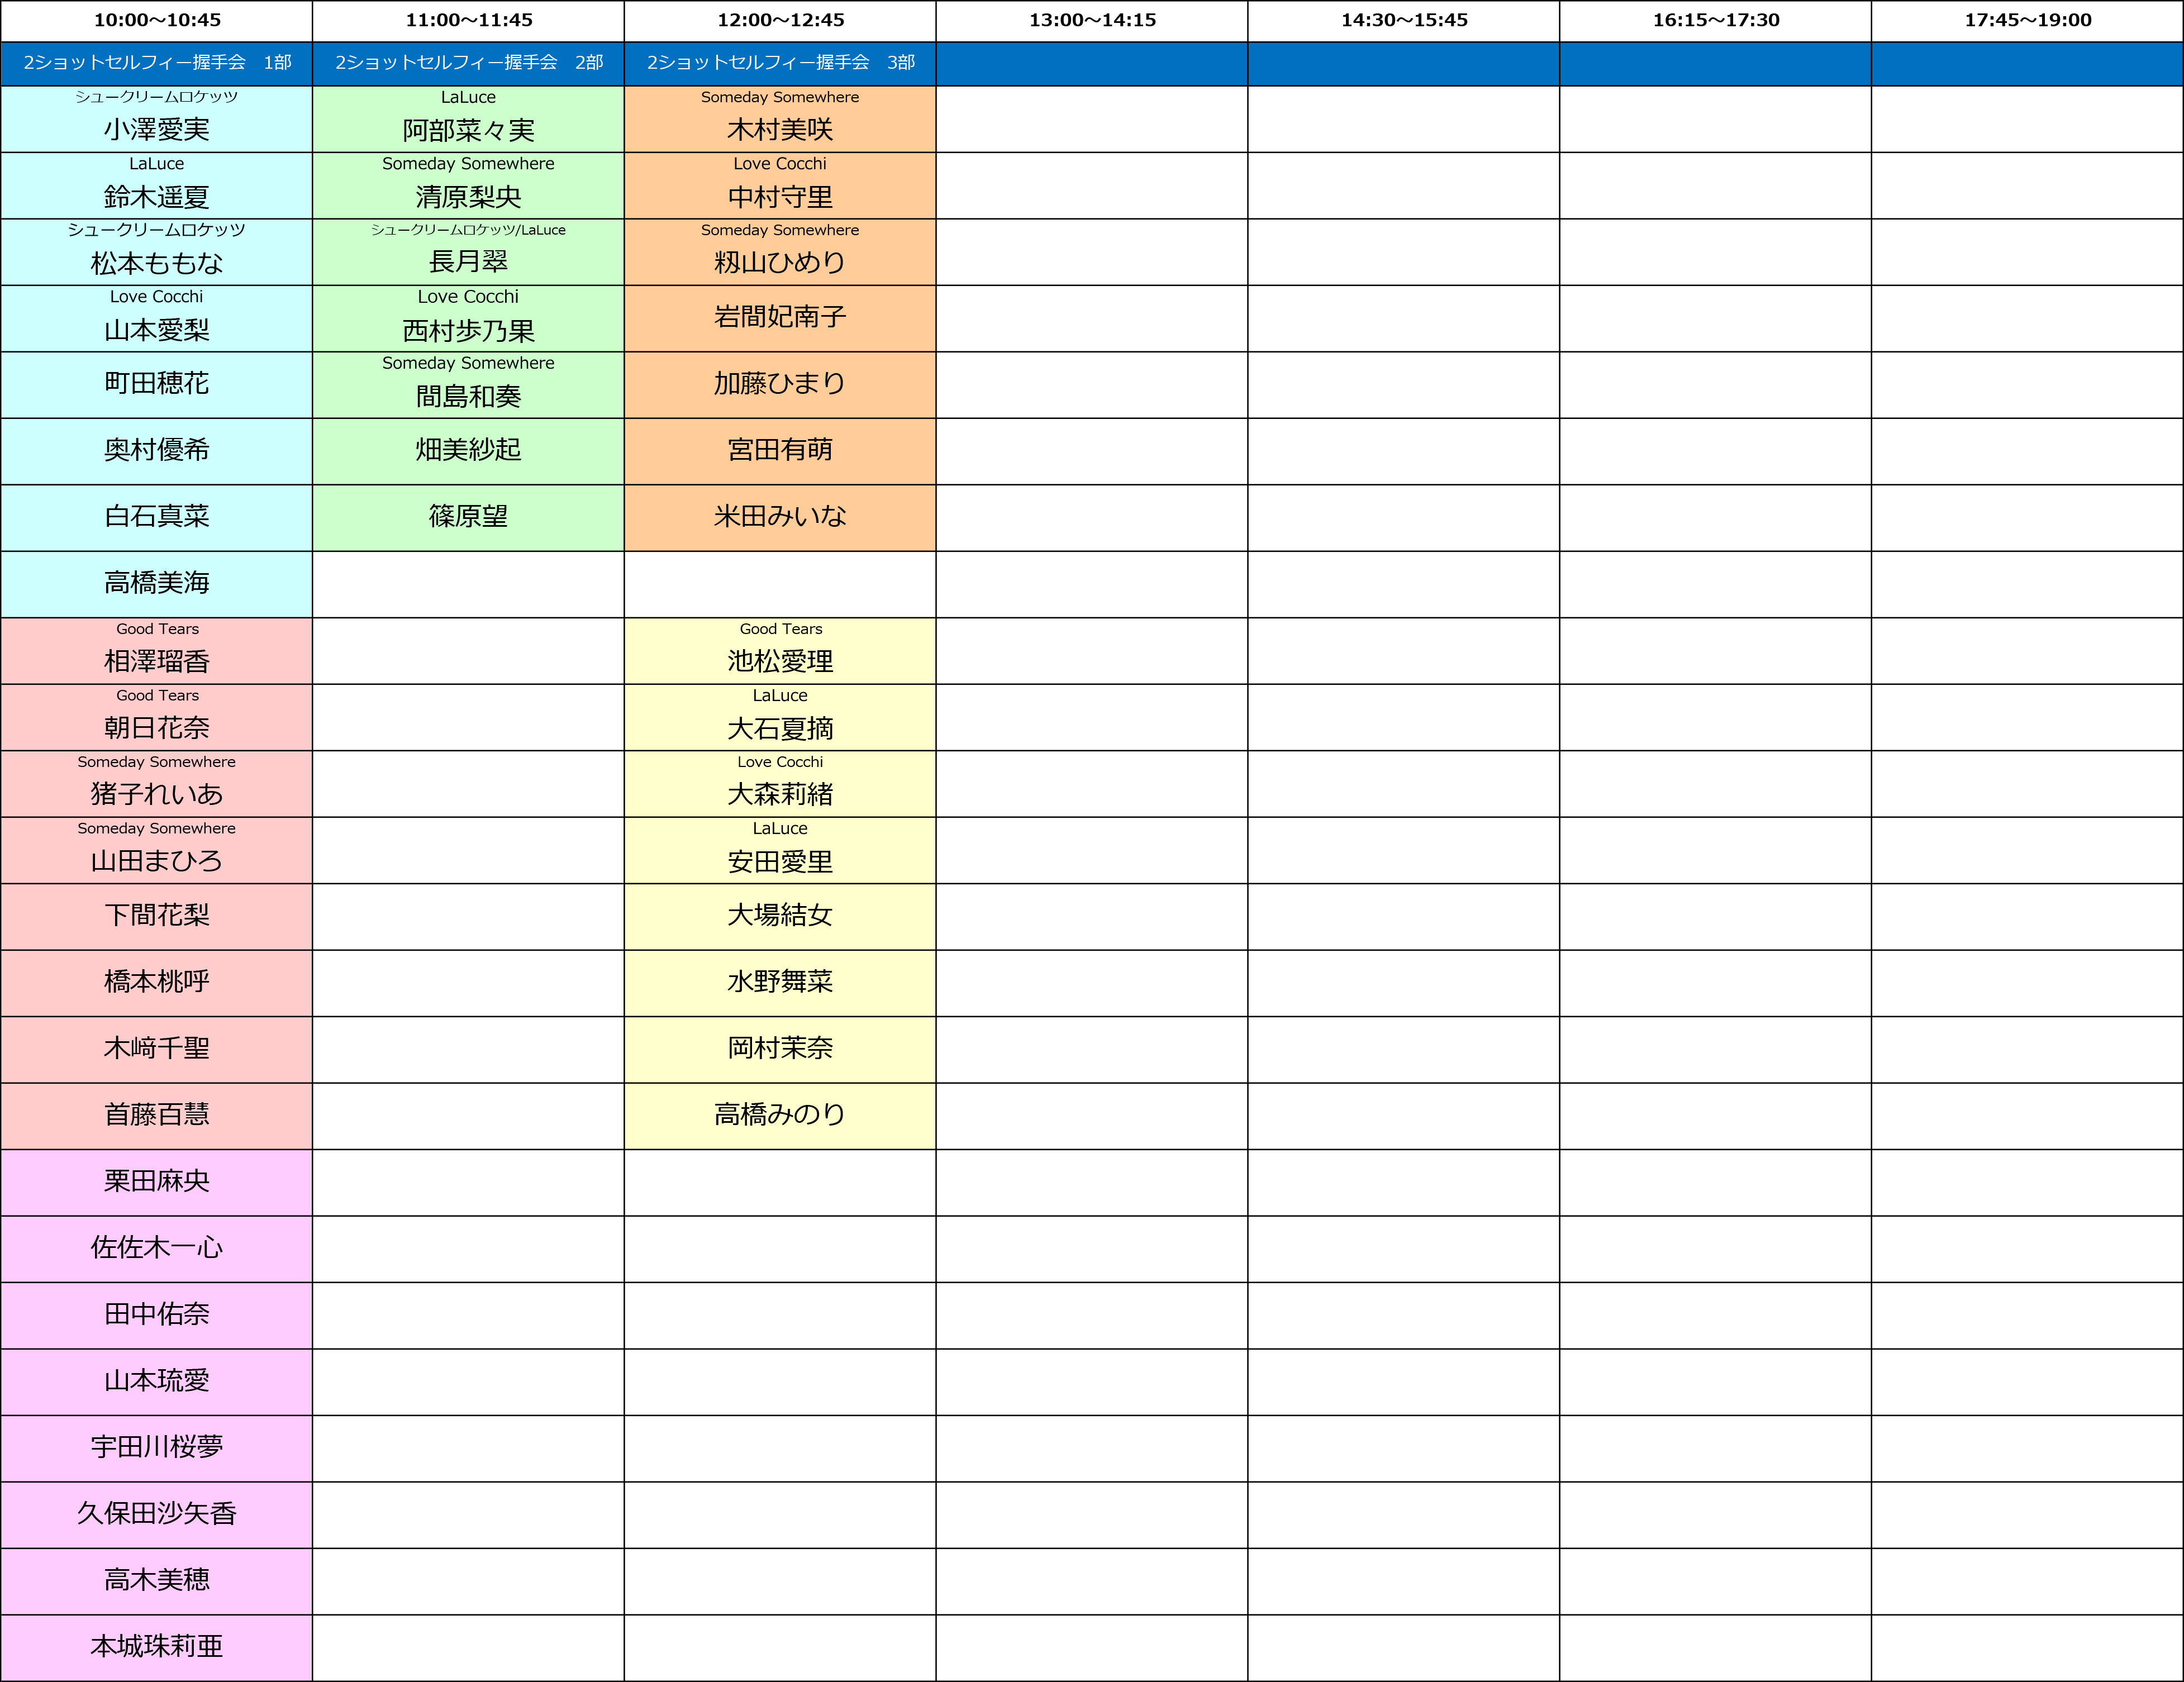Select the 大森莉緒 cell
Image resolution: width=2184 pixels, height=1682 pixels.
pos(780,784)
